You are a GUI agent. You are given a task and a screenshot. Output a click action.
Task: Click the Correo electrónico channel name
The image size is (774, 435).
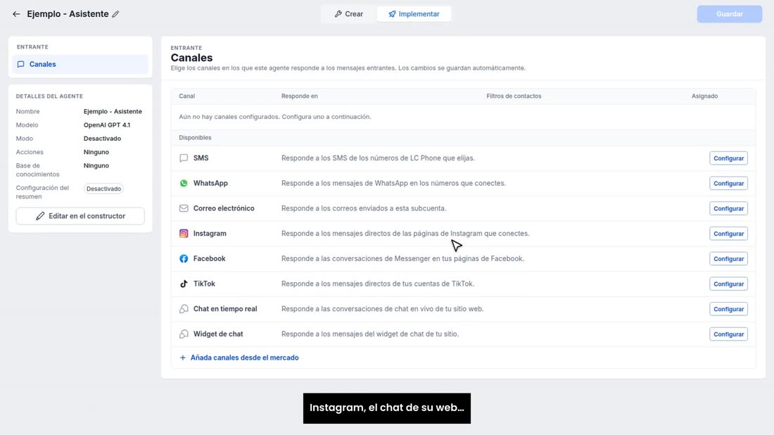point(224,208)
